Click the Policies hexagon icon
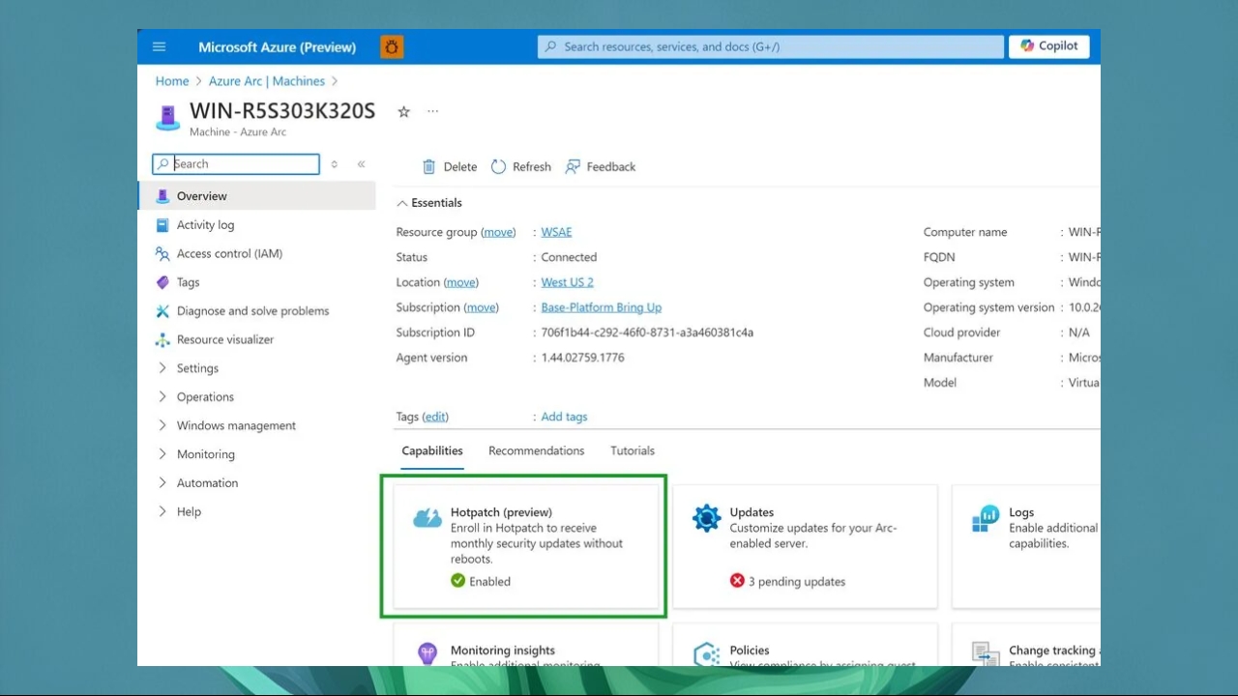The height and width of the screenshot is (696, 1238). (x=707, y=654)
